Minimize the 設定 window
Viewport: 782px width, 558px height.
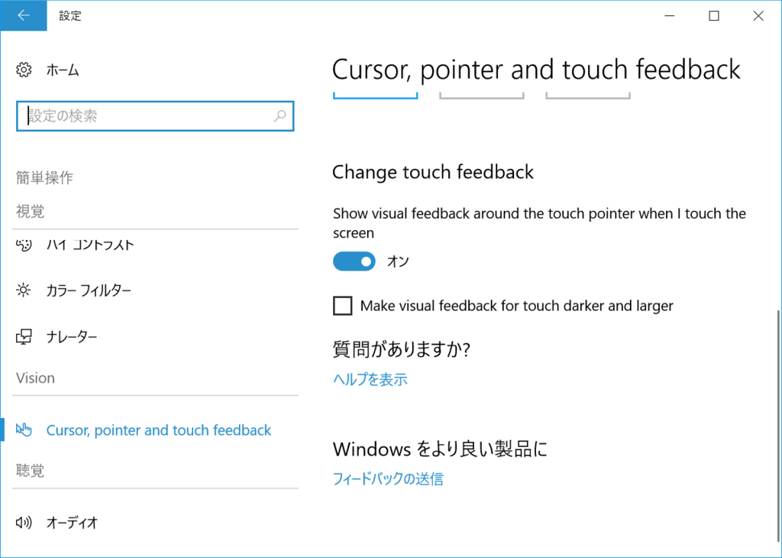click(x=670, y=15)
